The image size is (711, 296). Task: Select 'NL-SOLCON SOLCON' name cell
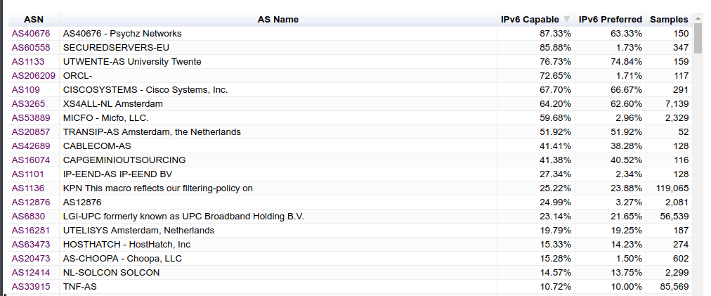pyautogui.click(x=278, y=273)
